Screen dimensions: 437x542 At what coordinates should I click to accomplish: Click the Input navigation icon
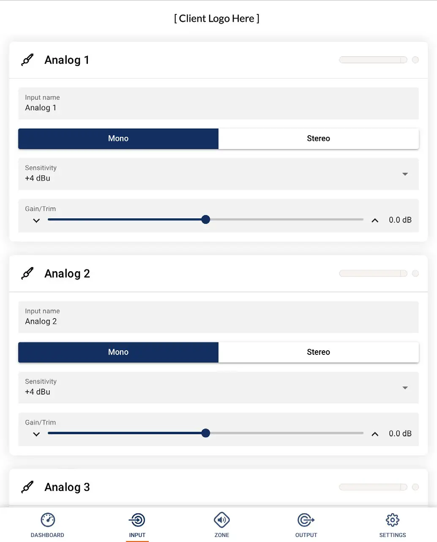137,520
